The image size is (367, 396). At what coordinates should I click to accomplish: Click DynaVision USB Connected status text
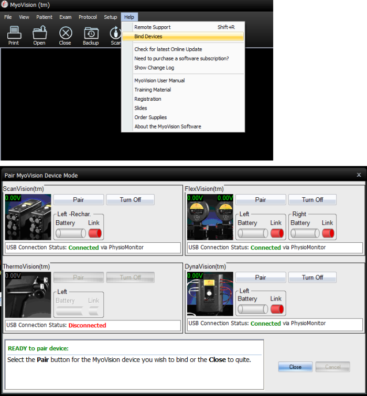(265, 323)
